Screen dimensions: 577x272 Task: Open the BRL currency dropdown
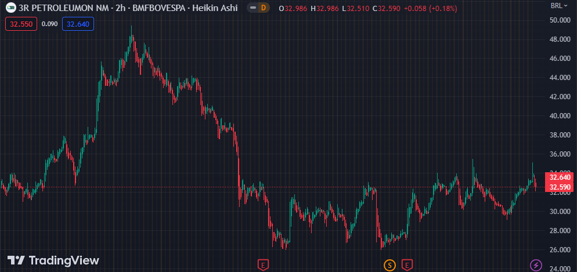click(558, 5)
